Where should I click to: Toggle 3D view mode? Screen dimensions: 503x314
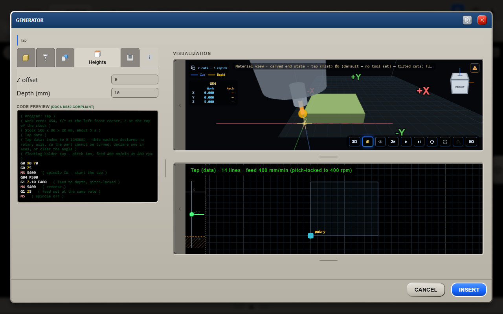pos(354,142)
